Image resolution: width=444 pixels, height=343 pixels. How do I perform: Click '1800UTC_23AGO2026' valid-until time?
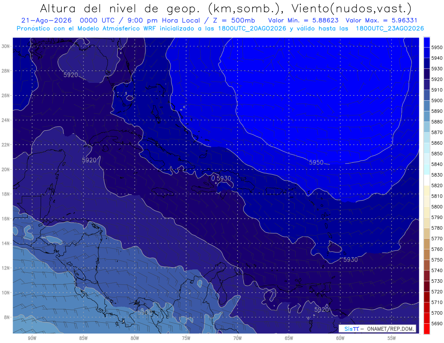390,28
